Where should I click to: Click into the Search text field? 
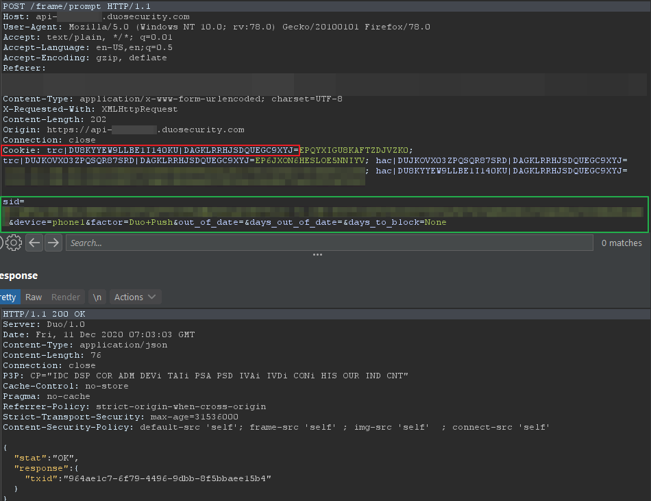pyautogui.click(x=329, y=243)
